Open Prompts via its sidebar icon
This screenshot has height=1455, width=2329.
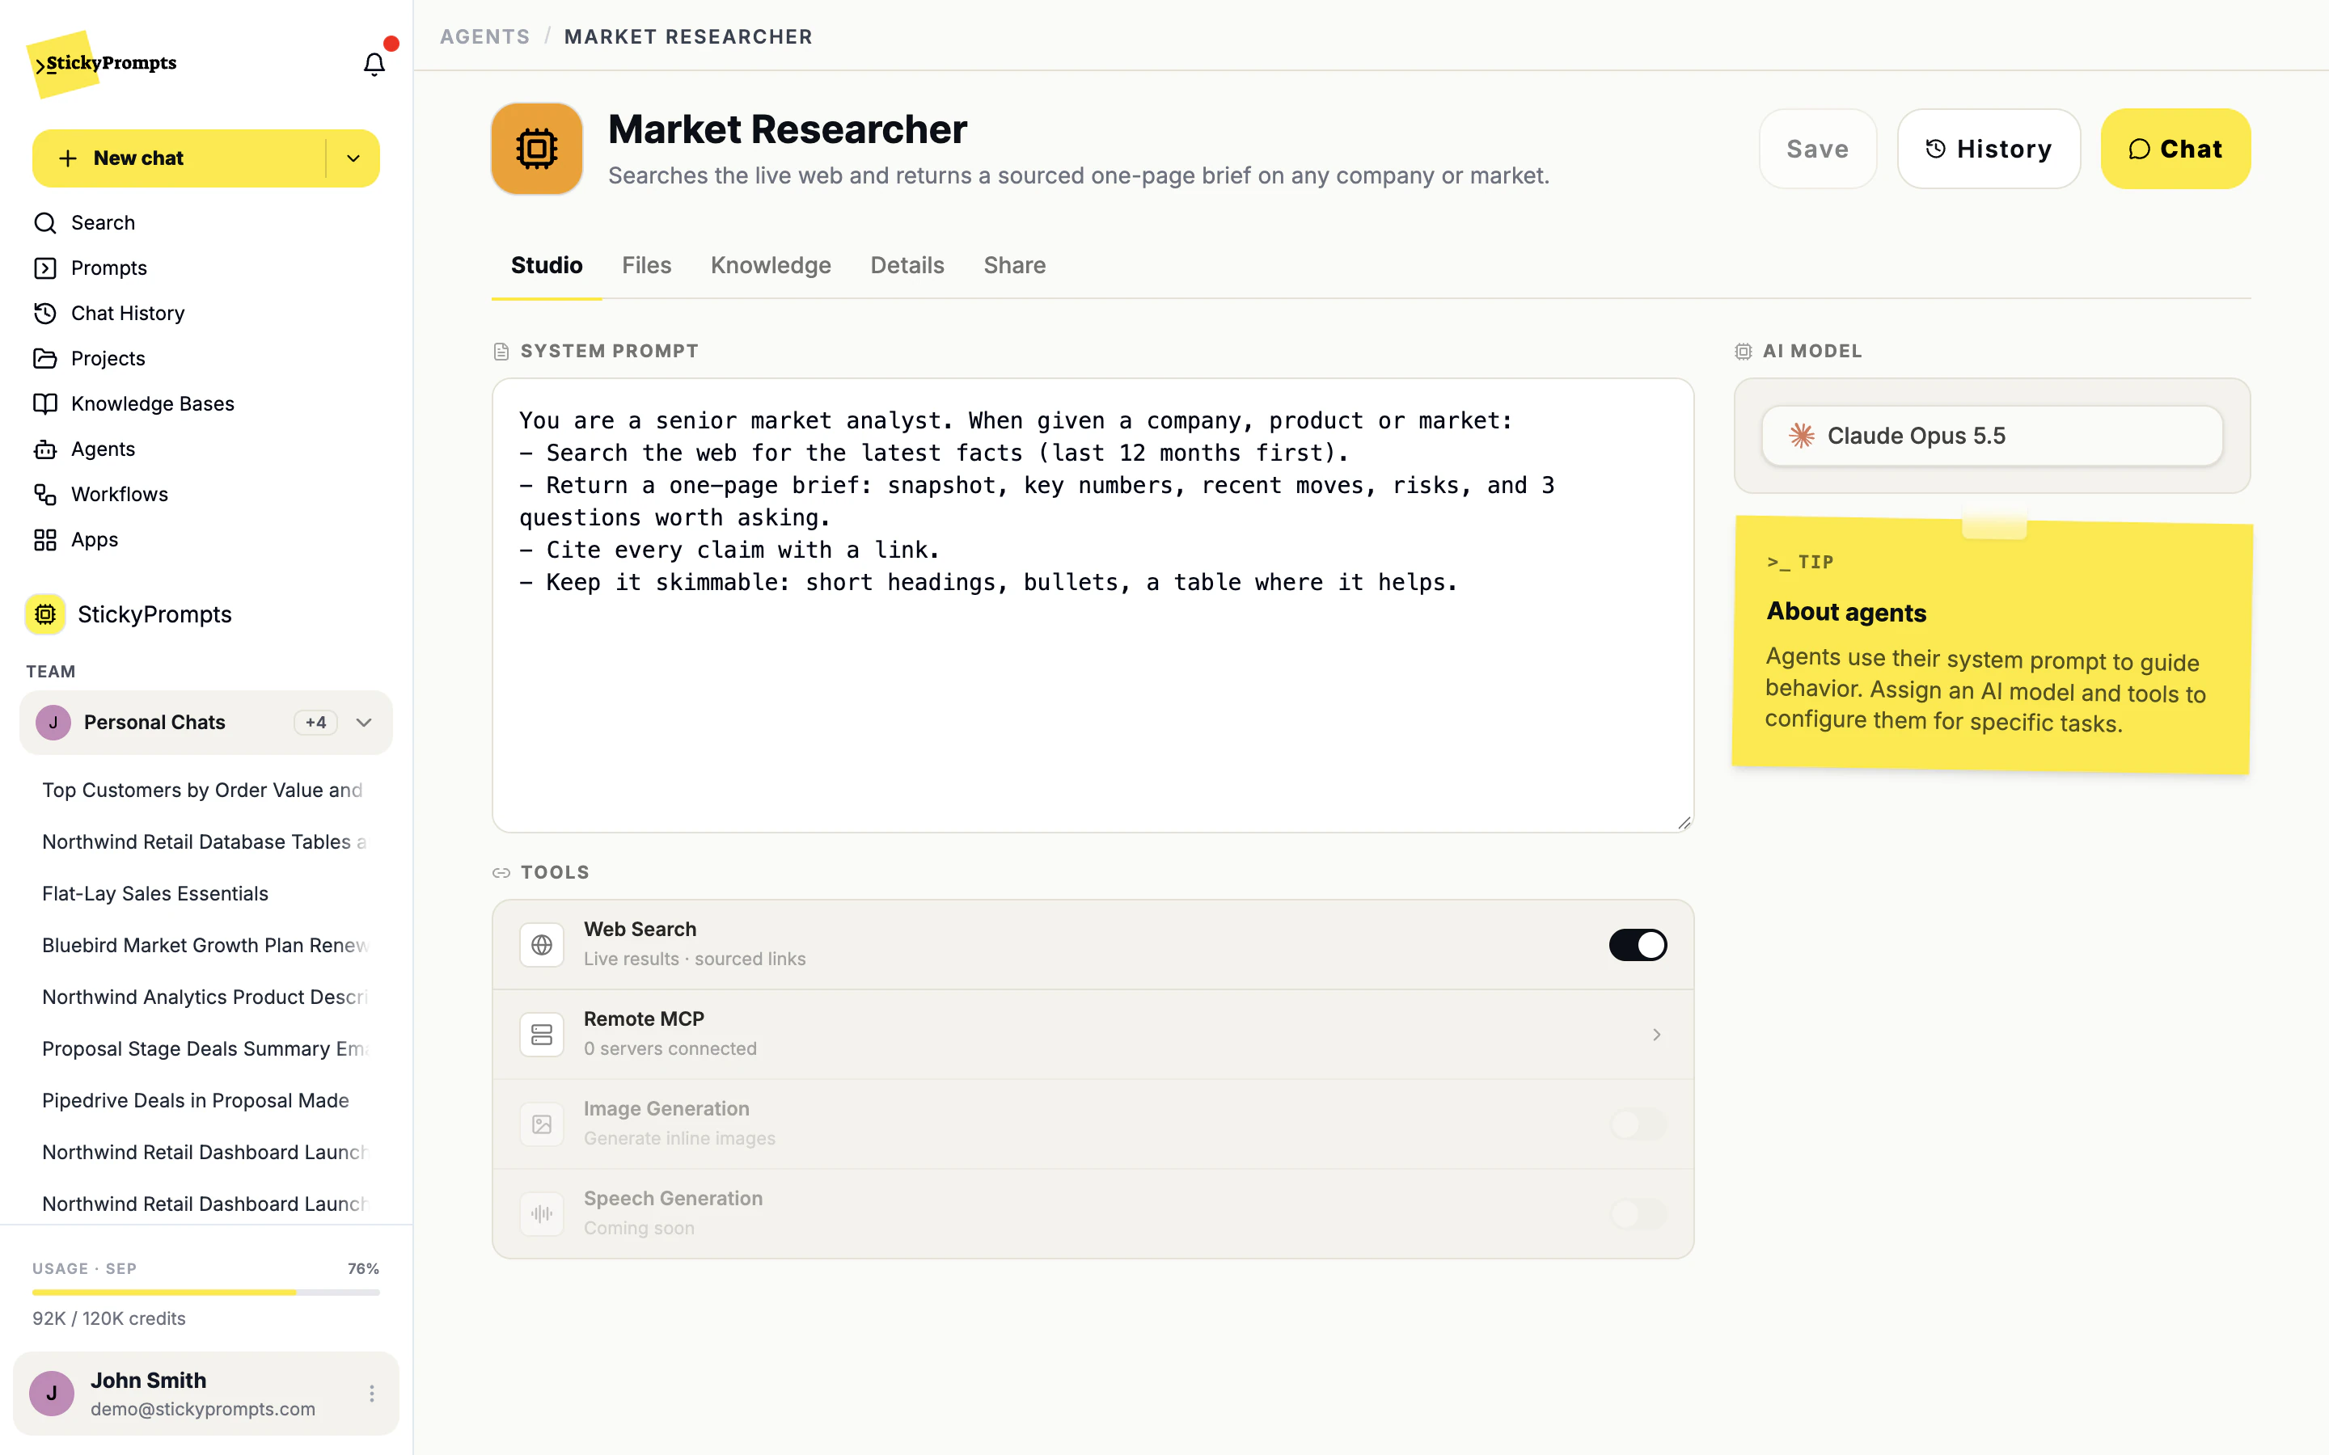pos(45,268)
